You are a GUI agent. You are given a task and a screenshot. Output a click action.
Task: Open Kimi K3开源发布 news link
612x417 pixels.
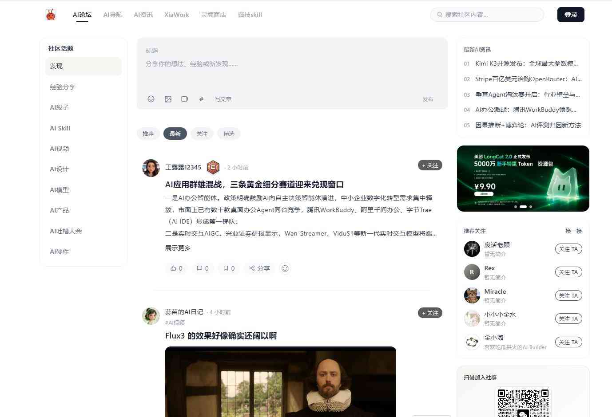[526, 63]
